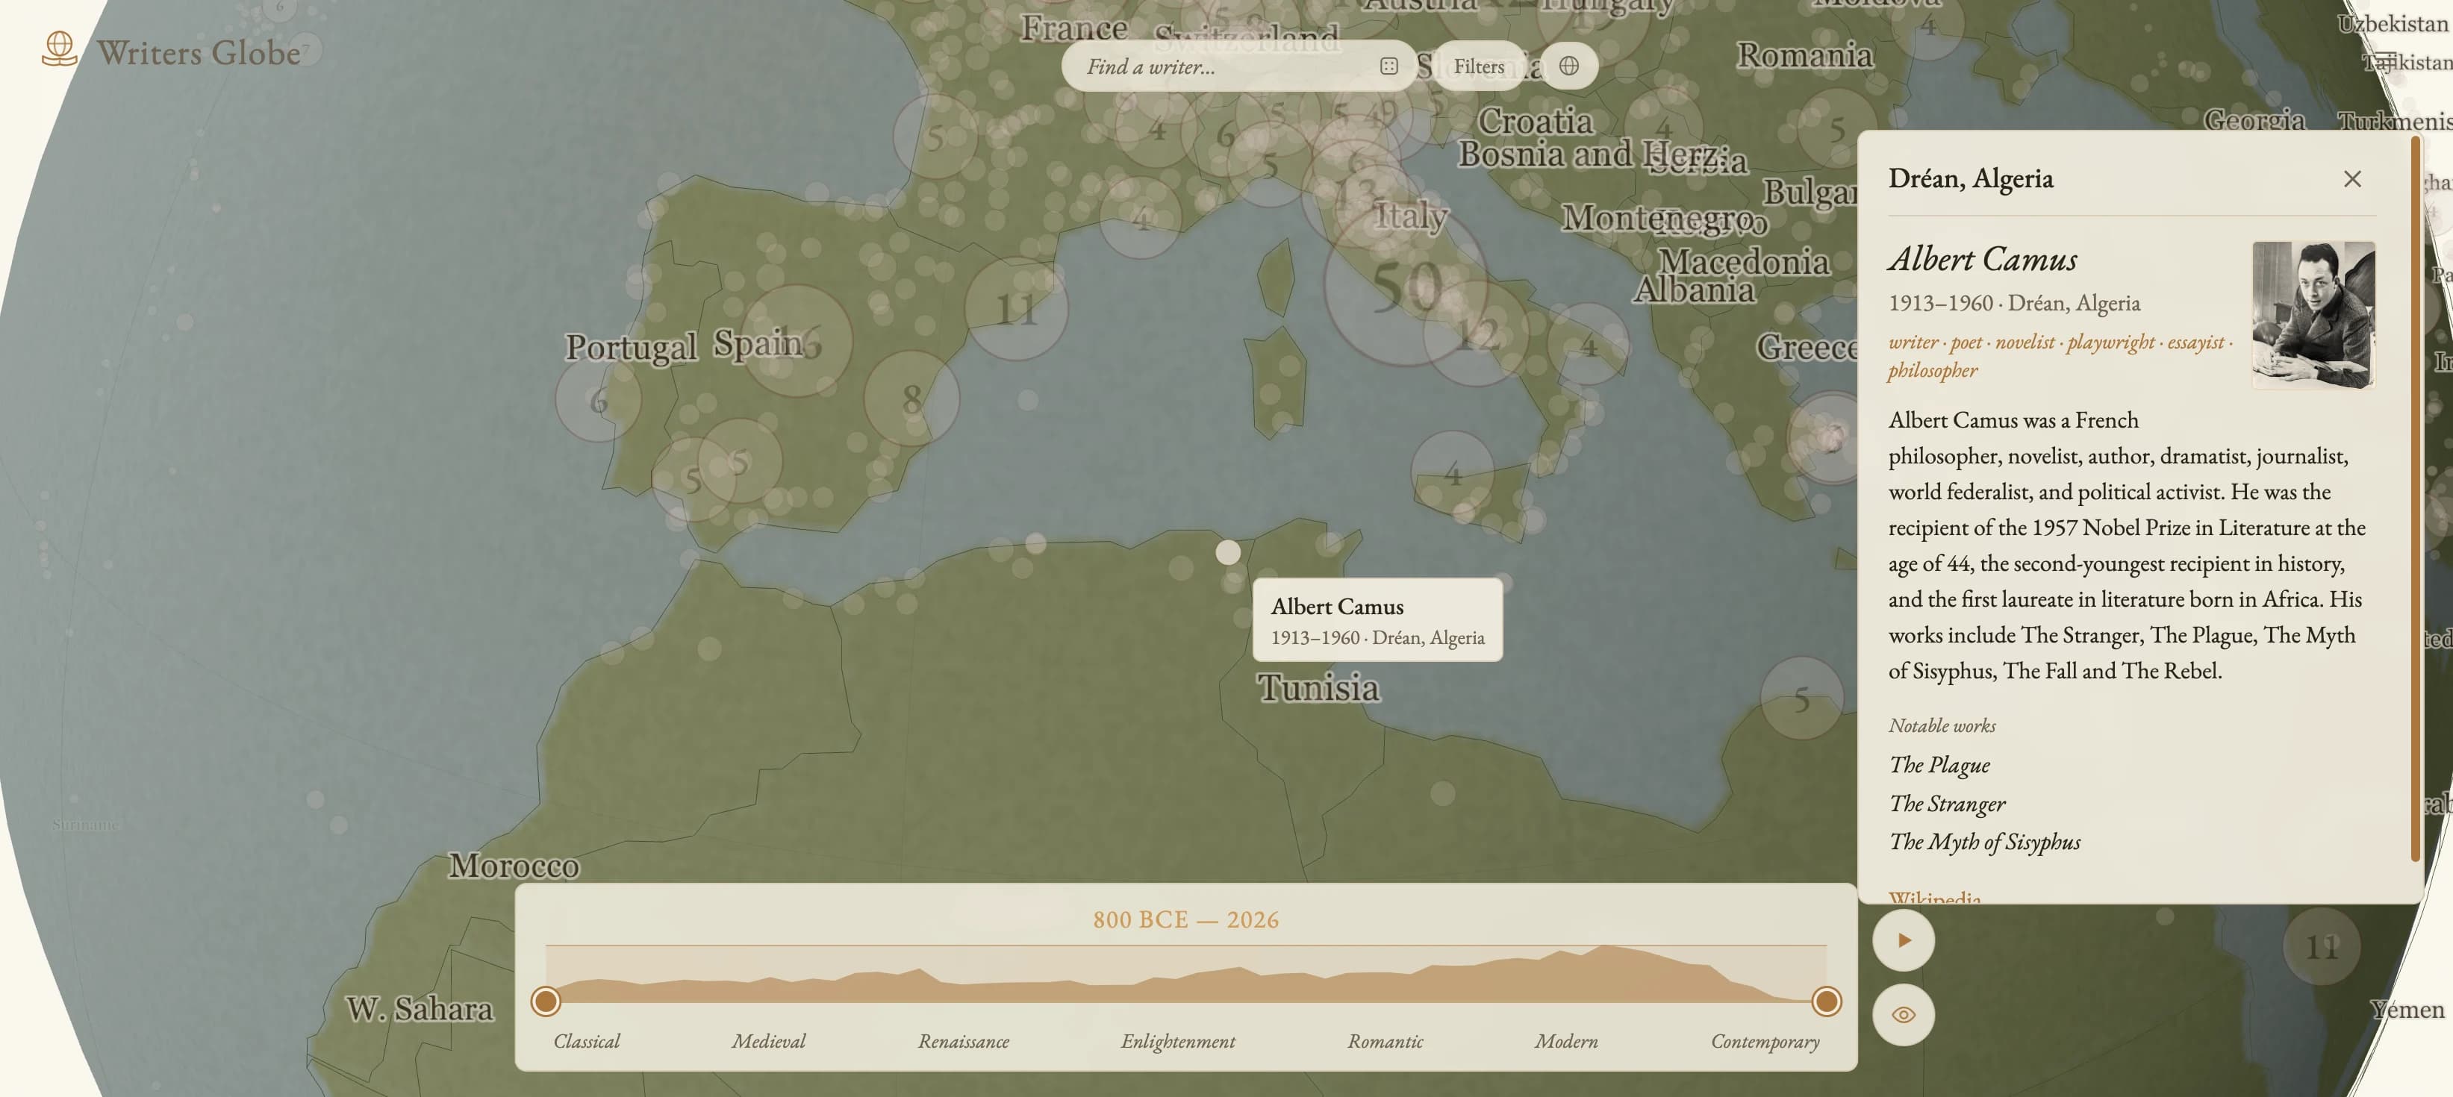Open the 8-writer cluster in eastern Spain

911,398
